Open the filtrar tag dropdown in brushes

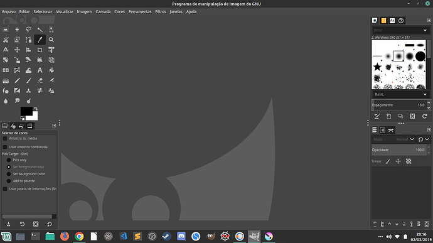pyautogui.click(x=425, y=30)
